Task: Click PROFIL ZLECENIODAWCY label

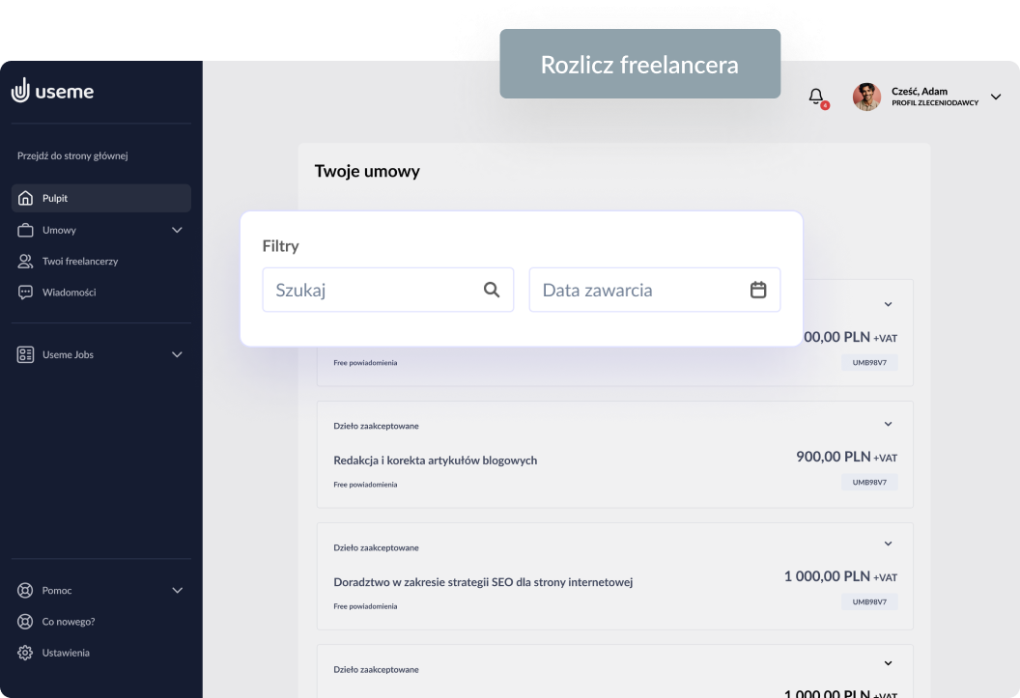Action: [x=935, y=102]
